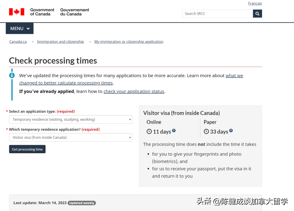The width and height of the screenshot is (294, 211).
Task: Click the Updated weekly badge
Action: (x=82, y=203)
